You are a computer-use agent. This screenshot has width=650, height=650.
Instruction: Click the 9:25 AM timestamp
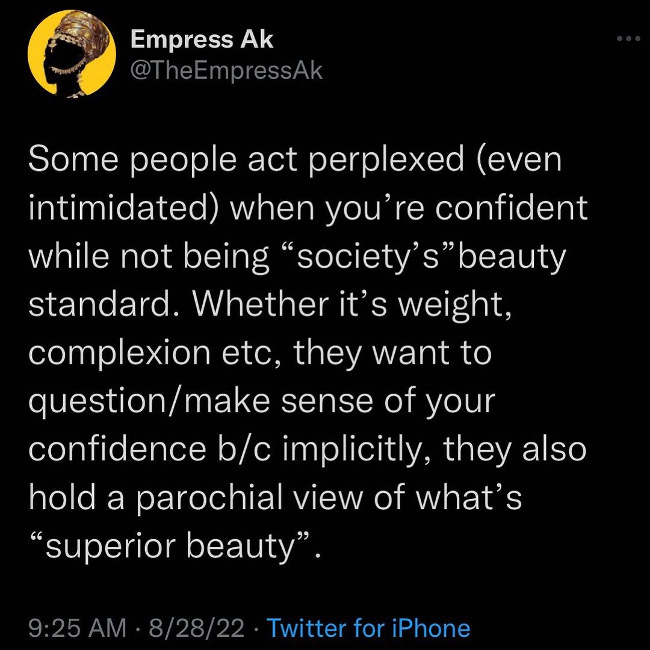(x=77, y=628)
